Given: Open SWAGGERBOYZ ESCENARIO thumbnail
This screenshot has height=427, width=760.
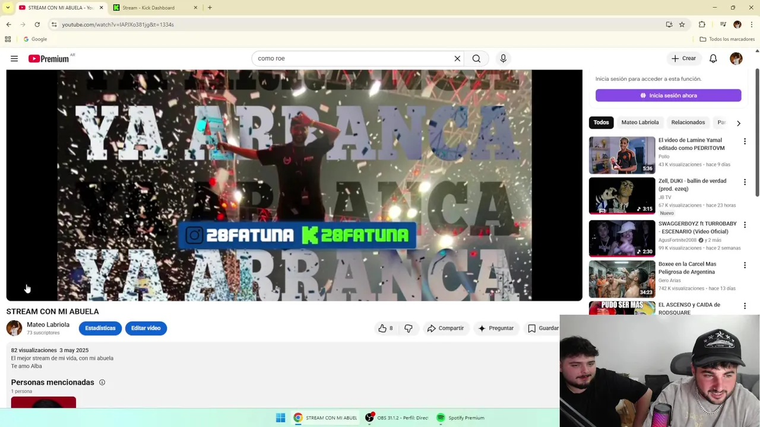Looking at the screenshot, I should click(x=622, y=238).
